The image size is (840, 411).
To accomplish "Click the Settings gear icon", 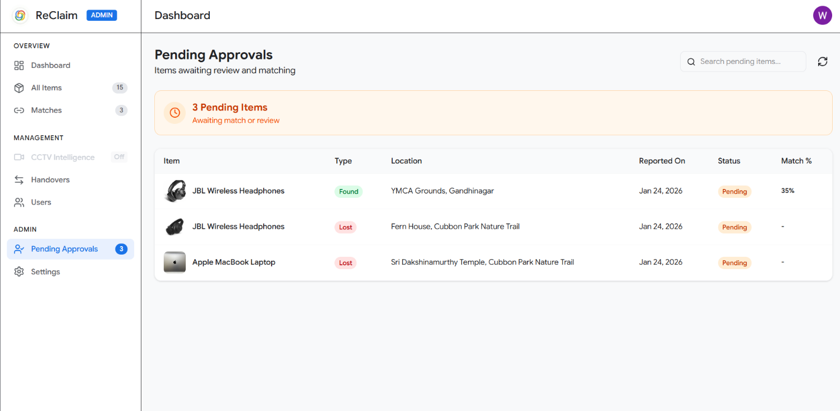I will [x=19, y=272].
